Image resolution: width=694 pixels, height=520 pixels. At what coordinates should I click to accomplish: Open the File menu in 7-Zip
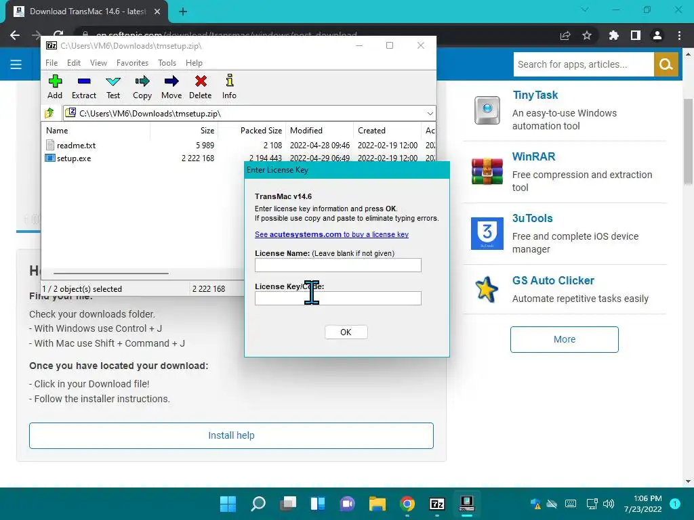click(x=52, y=63)
